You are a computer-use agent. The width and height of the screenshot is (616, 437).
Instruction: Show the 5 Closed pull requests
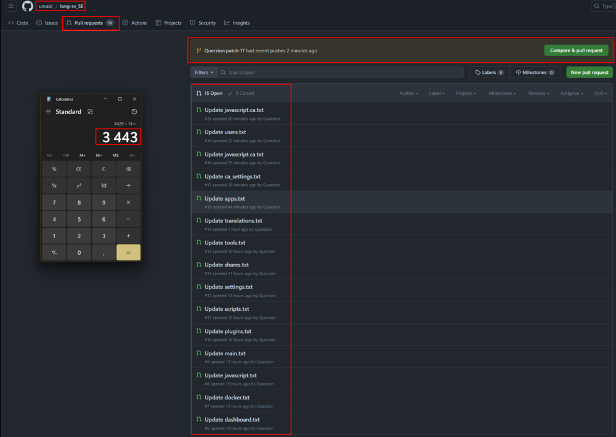click(241, 93)
